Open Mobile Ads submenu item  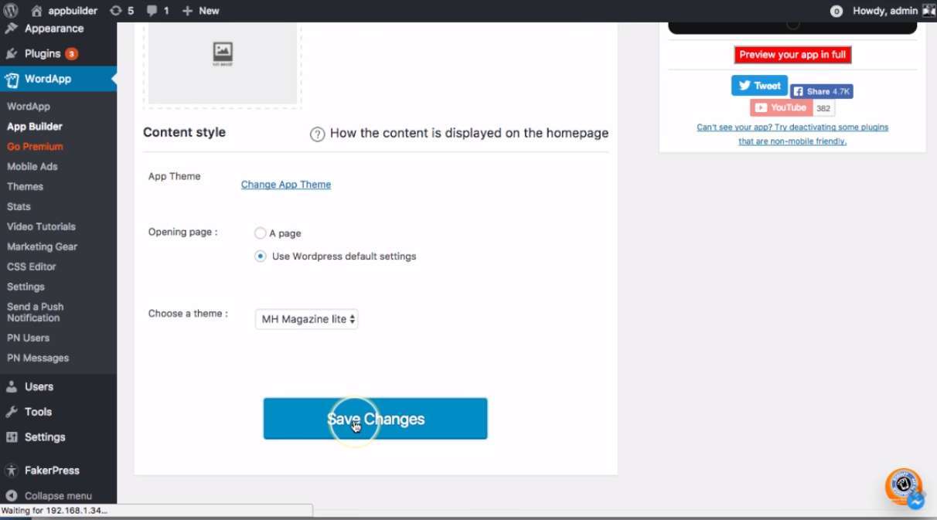coord(32,167)
